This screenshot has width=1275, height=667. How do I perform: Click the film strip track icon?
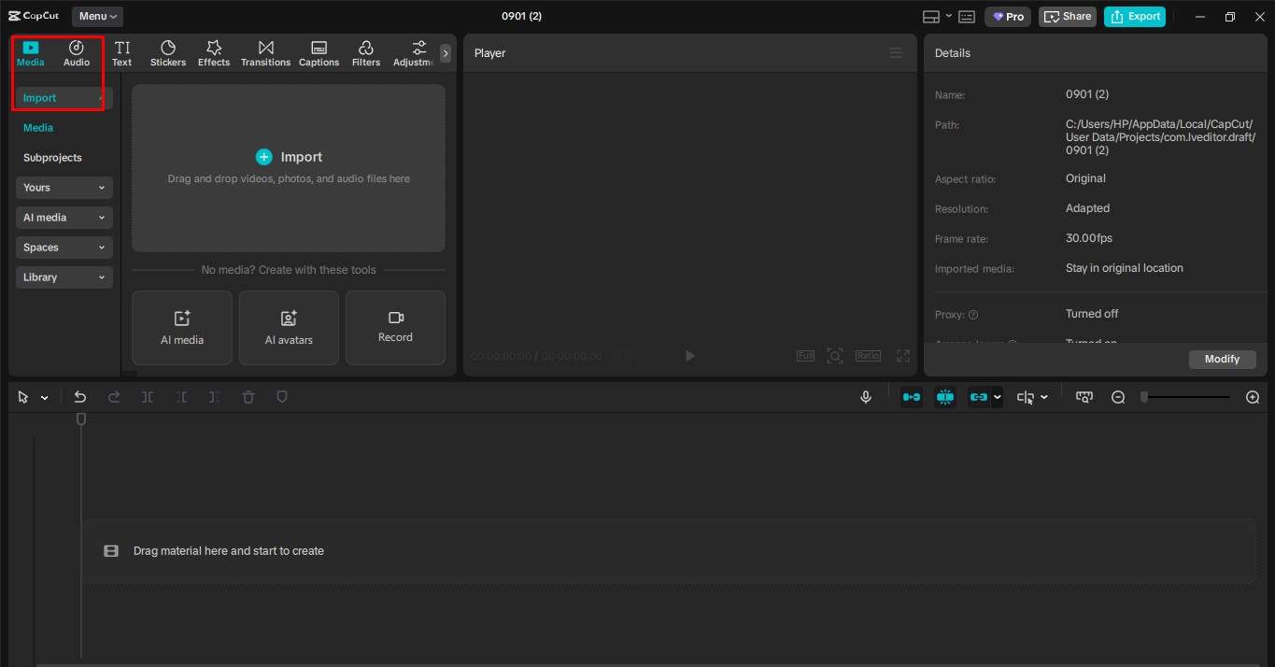pos(111,551)
